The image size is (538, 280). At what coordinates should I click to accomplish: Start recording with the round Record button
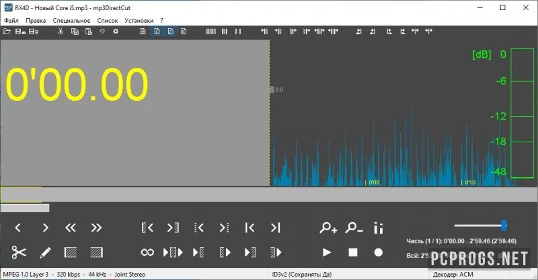tap(379, 252)
